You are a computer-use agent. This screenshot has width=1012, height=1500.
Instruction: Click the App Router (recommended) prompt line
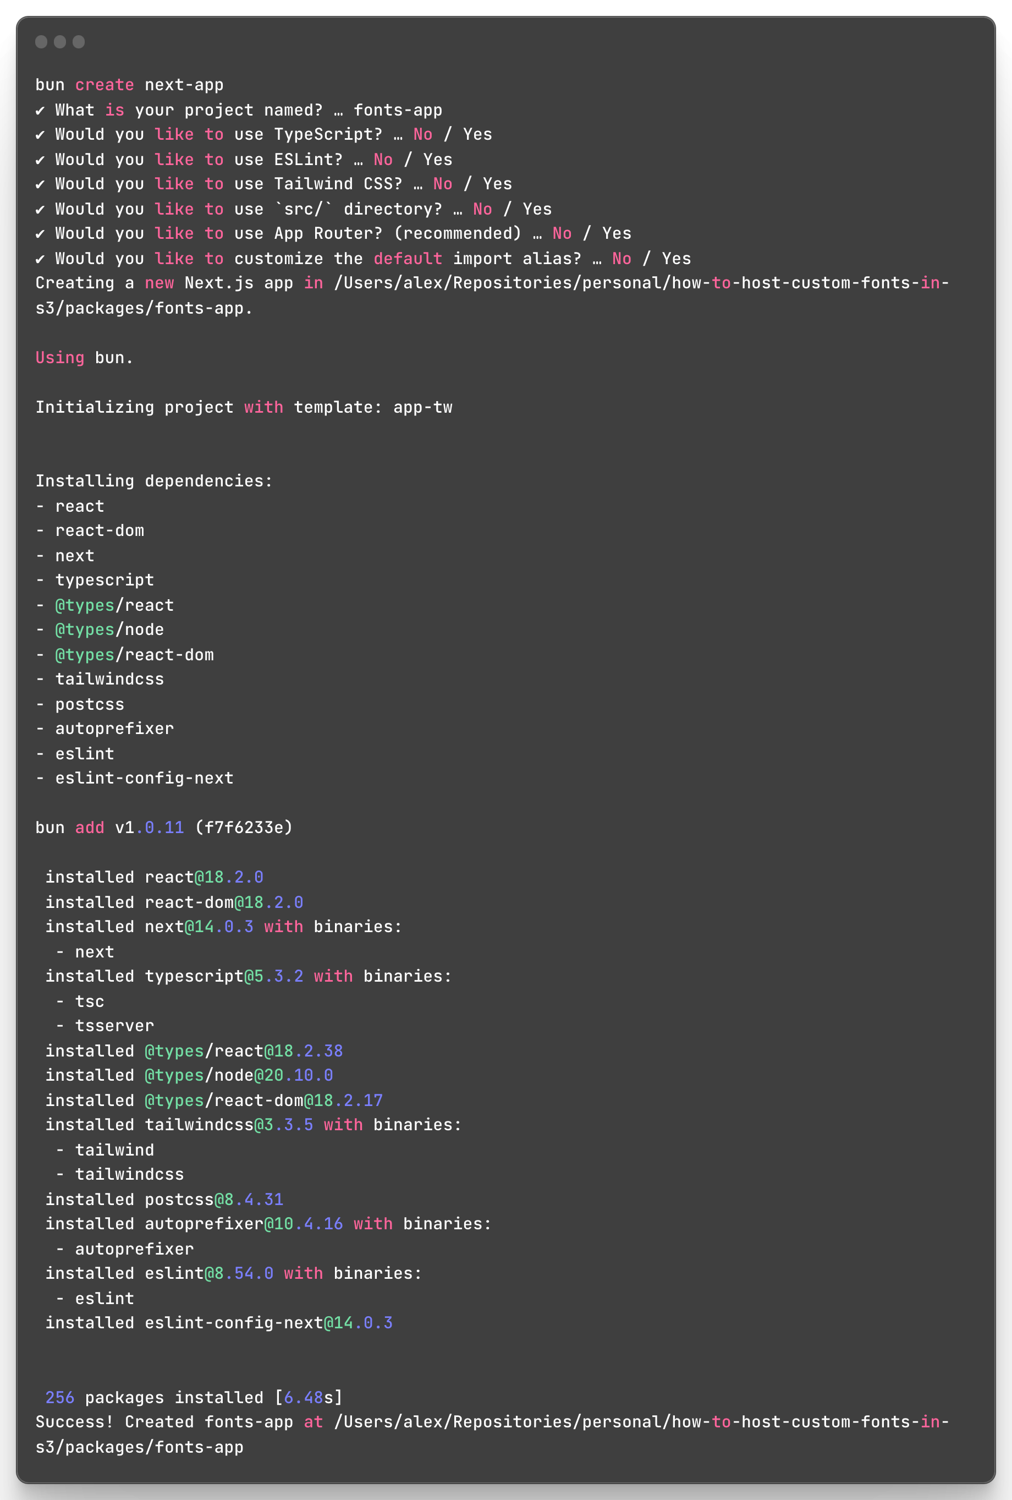(x=333, y=233)
